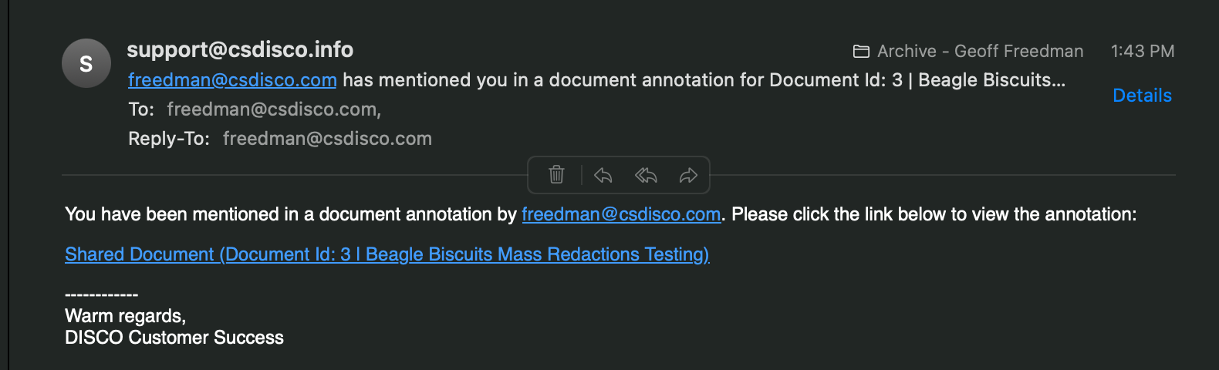Forward this email with the forward arrow
The height and width of the screenshot is (370, 1219).
[x=688, y=176]
